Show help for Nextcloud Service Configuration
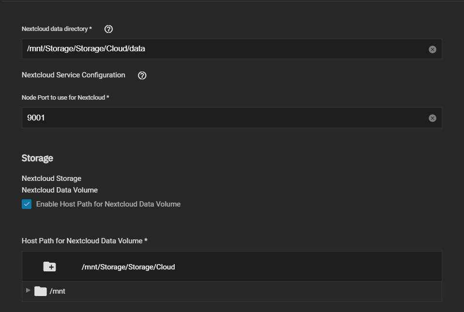Image resolution: width=464 pixels, height=312 pixels. click(142, 75)
